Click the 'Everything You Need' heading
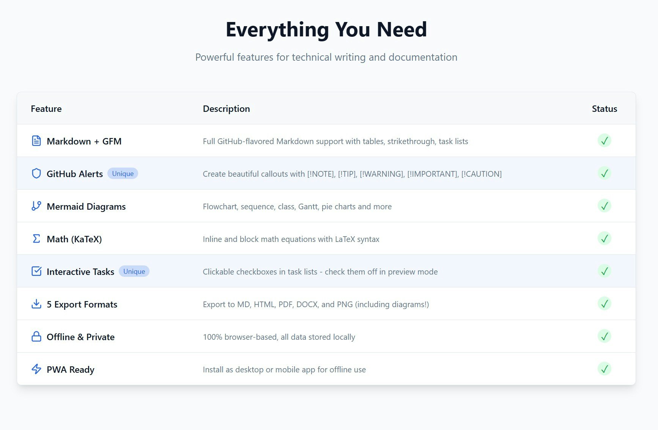The height and width of the screenshot is (430, 658). click(326, 30)
